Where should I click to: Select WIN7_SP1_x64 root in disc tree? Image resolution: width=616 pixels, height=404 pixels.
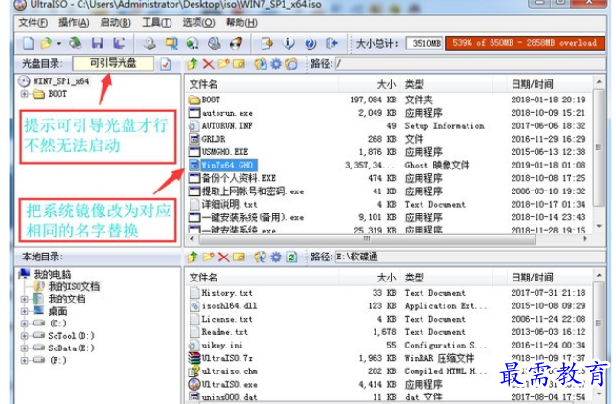click(61, 81)
